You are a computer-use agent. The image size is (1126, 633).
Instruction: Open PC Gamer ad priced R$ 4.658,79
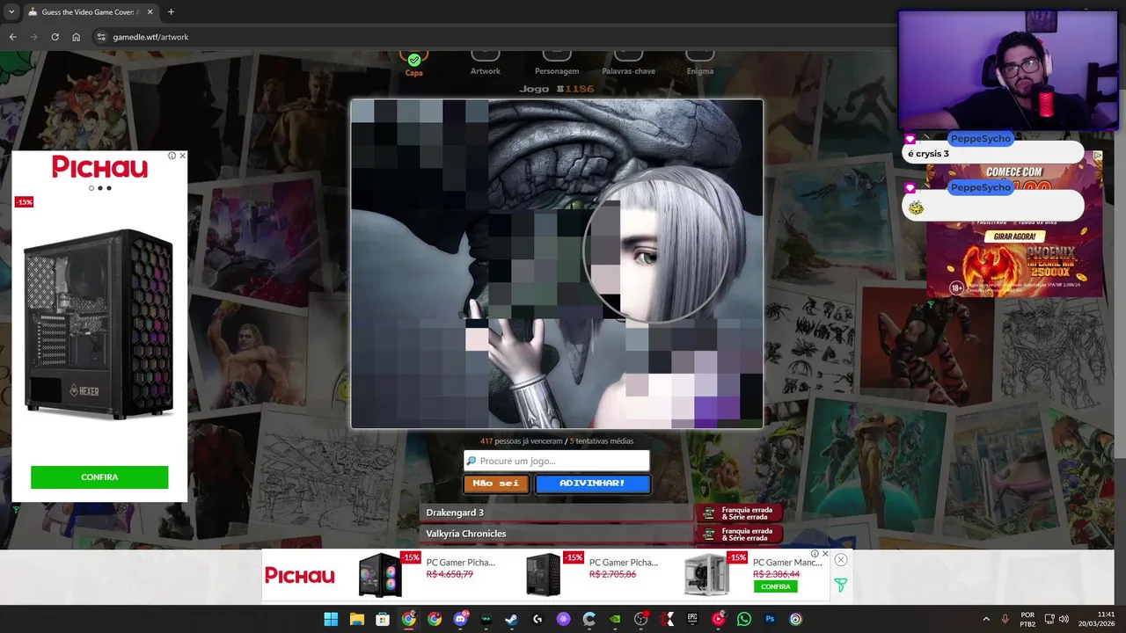[x=427, y=575]
